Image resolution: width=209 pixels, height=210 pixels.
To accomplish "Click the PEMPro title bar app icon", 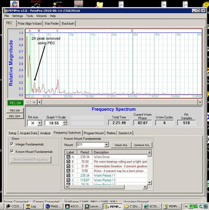I will 6,11.
